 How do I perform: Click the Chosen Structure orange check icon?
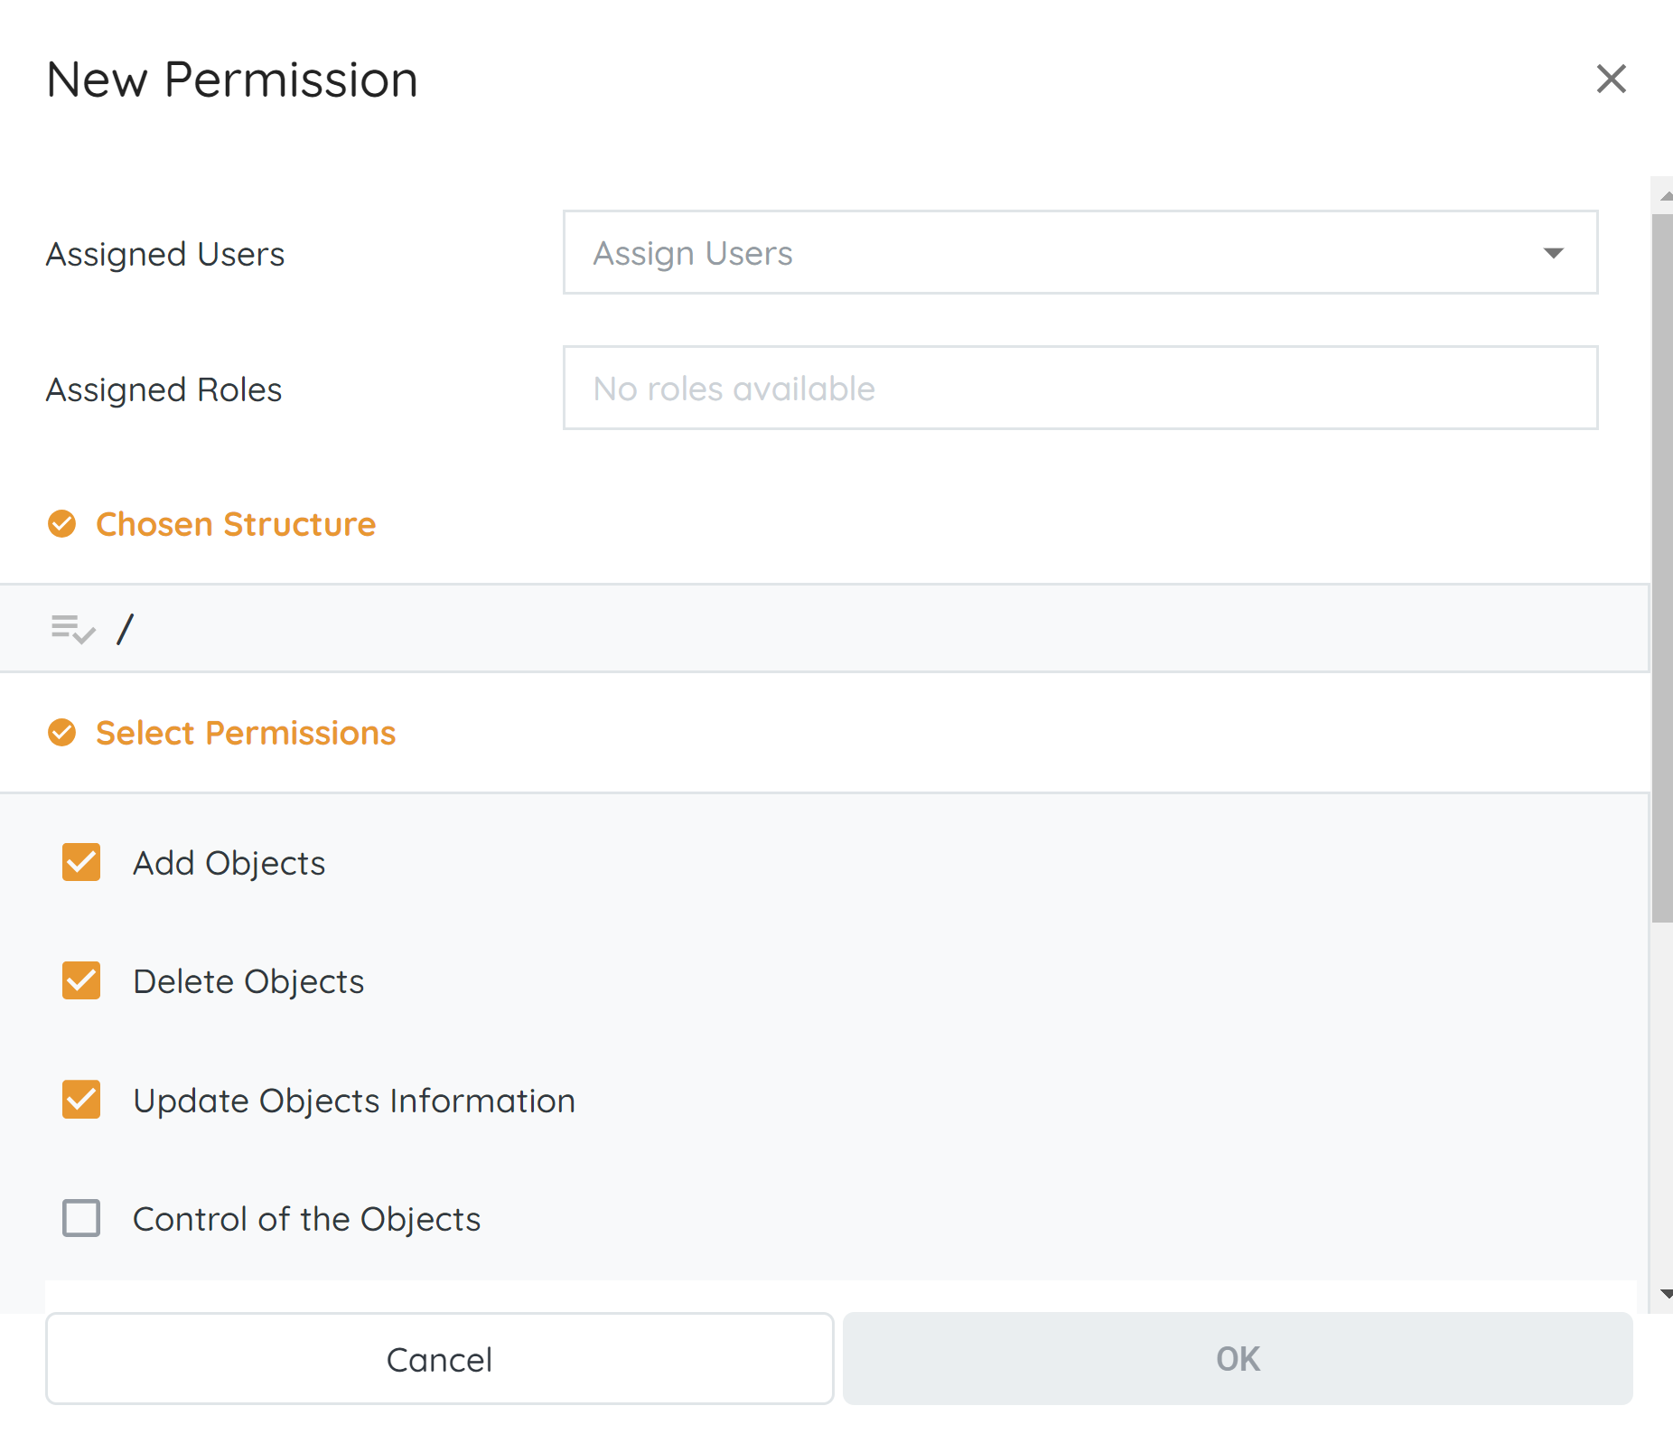tap(62, 524)
